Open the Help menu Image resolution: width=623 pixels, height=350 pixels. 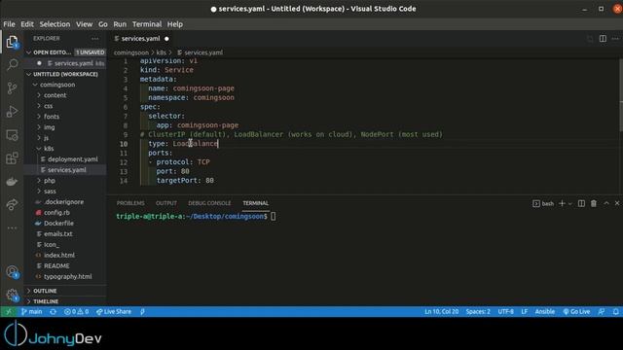pos(175,24)
